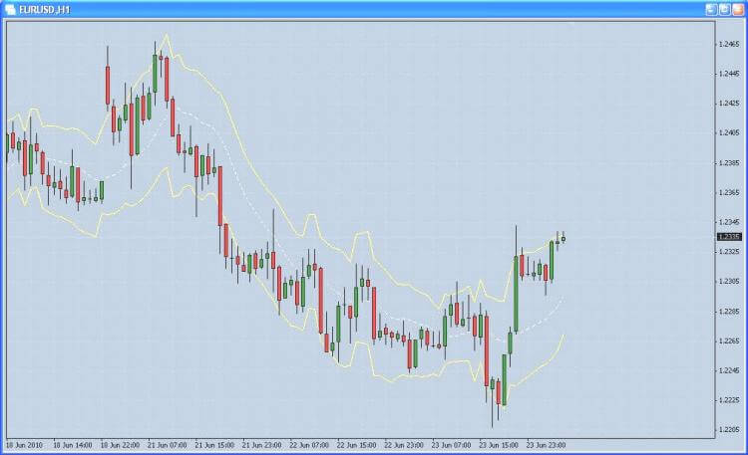Click the EURUSD,H1 title bar text

pos(44,10)
